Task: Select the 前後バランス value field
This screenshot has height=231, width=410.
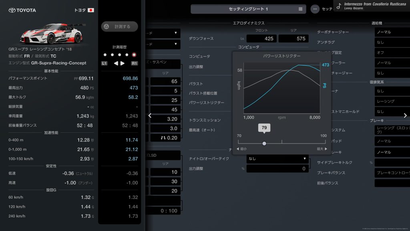Action: 392,183
